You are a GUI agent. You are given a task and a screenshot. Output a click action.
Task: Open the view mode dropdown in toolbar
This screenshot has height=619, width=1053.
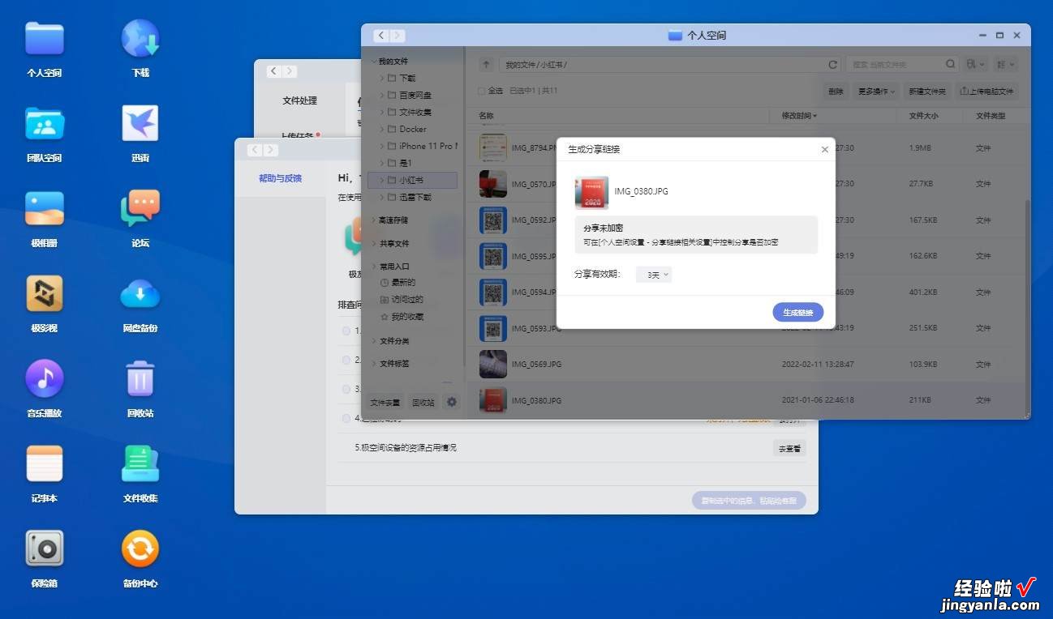tap(1006, 65)
